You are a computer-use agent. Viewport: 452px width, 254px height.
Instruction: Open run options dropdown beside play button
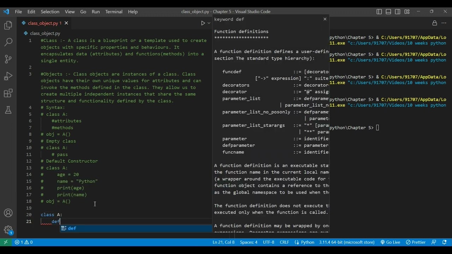point(209,23)
